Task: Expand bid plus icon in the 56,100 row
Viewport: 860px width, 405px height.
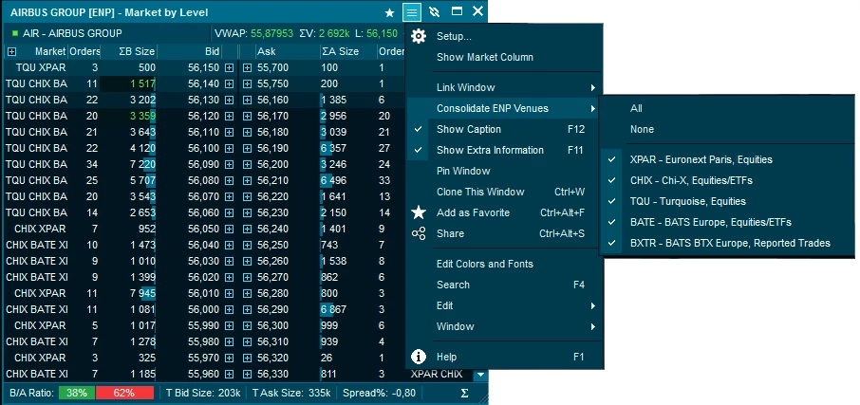Action: tap(230, 149)
